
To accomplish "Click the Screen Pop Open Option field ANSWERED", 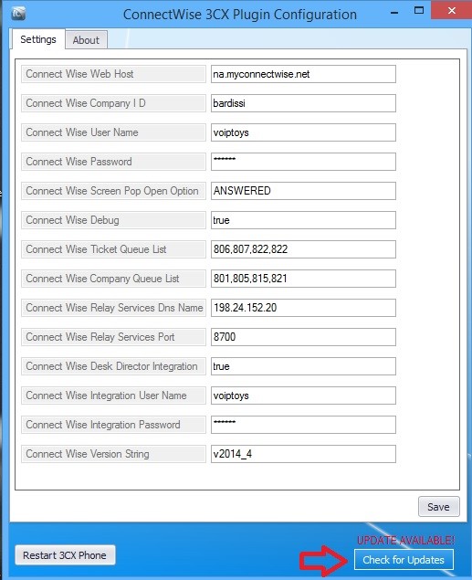I will 303,191.
